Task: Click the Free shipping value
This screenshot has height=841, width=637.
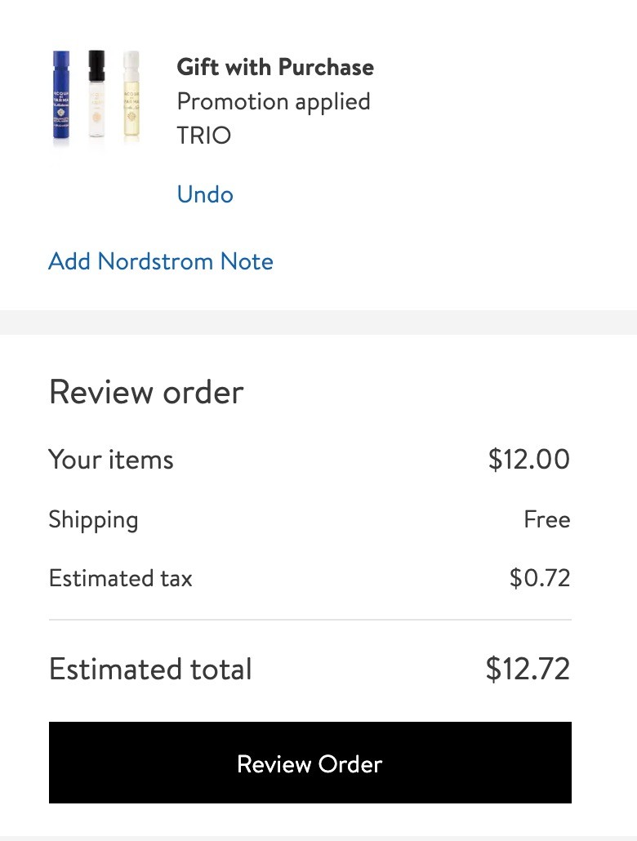Action: point(547,519)
